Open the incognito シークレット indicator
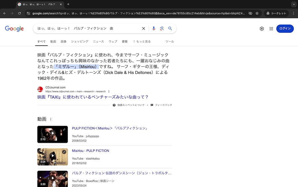Image resolution: width=298 pixels, height=187 pixels. (x=276, y=13)
